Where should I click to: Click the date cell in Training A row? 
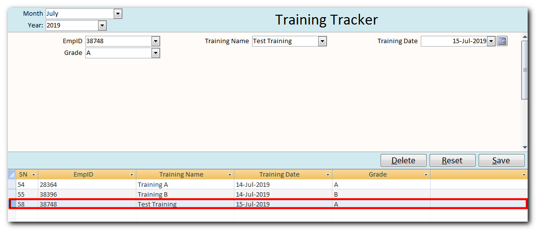(x=283, y=184)
